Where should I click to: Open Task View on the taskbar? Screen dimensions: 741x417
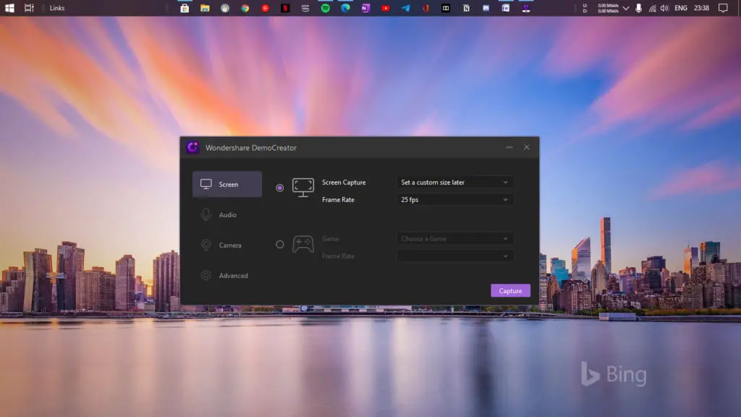[x=29, y=8]
